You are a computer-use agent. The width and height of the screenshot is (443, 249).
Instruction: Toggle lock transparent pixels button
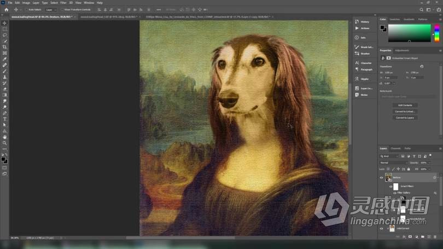tap(388, 169)
